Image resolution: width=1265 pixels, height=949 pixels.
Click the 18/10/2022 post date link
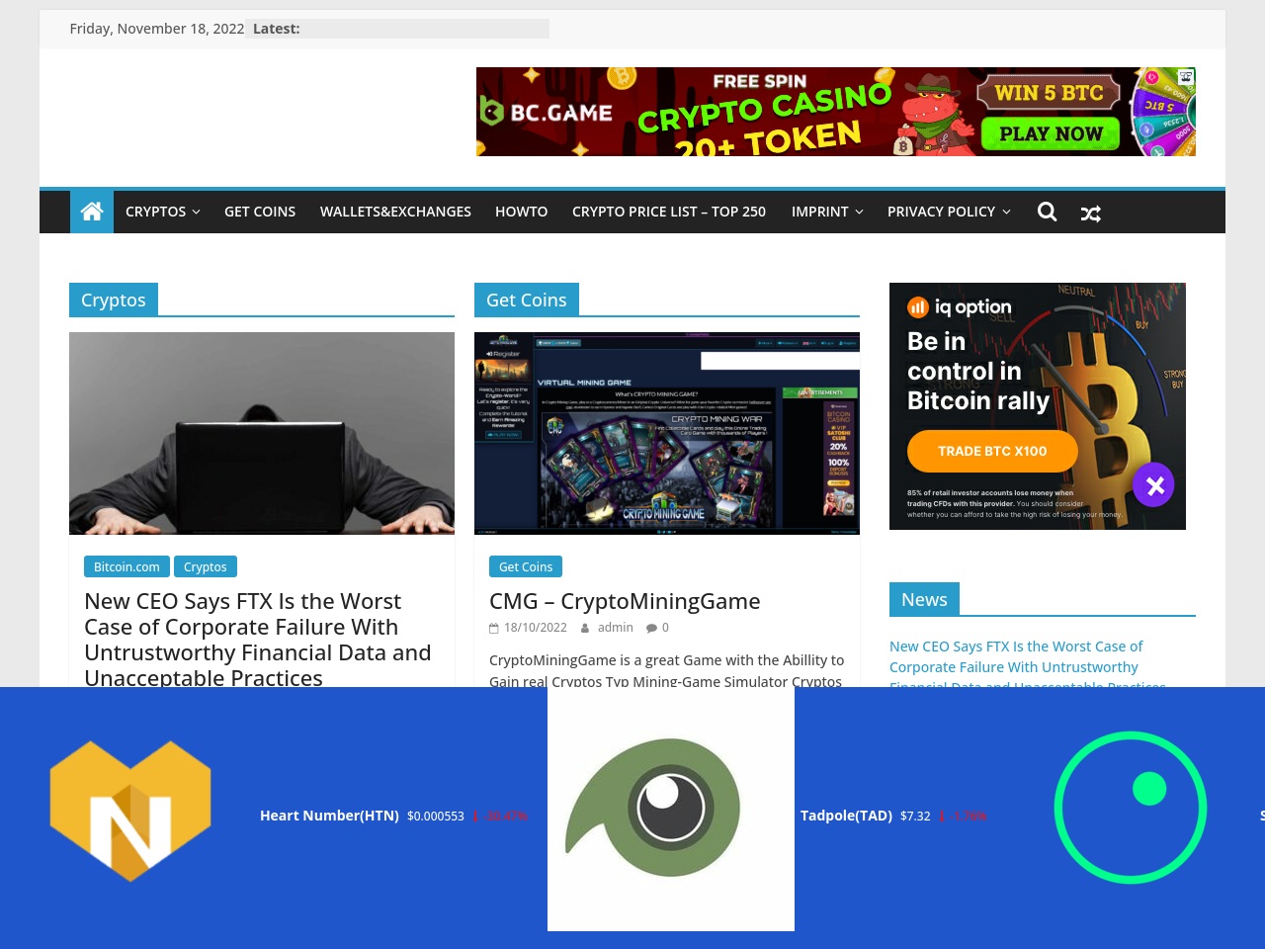536,628
